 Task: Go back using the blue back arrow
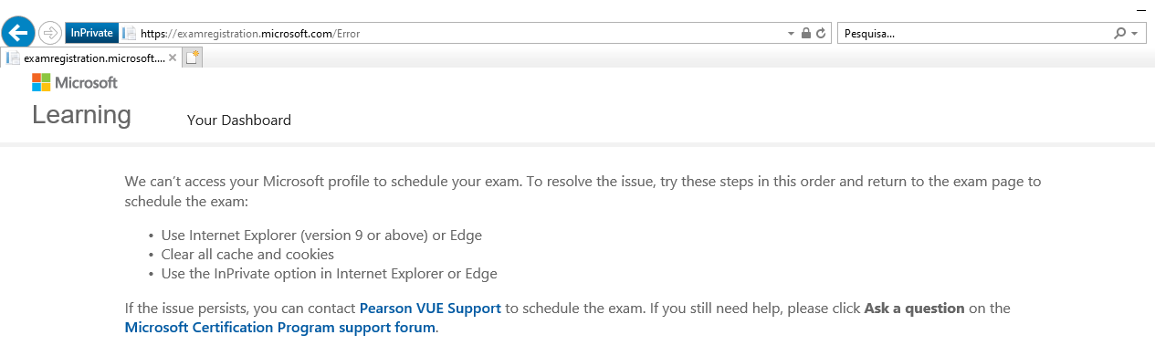(19, 33)
